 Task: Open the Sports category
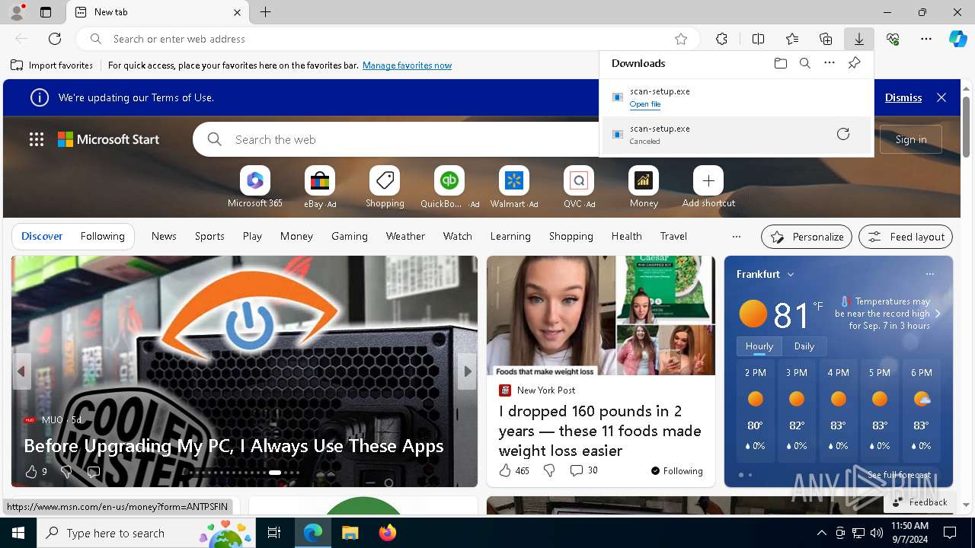click(x=209, y=237)
